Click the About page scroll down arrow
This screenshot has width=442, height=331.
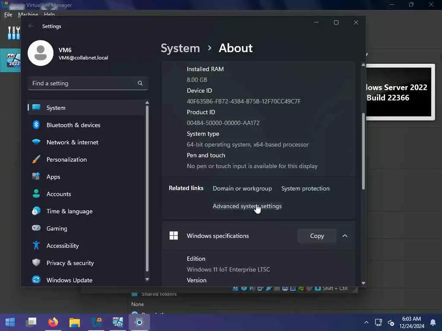pos(363,283)
